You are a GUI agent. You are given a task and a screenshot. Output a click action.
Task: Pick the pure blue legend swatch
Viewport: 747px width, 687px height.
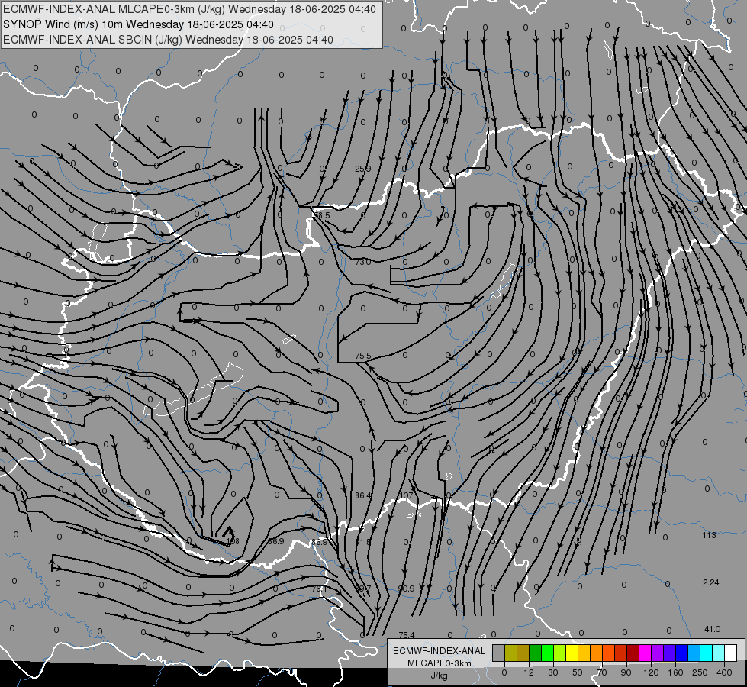681,653
